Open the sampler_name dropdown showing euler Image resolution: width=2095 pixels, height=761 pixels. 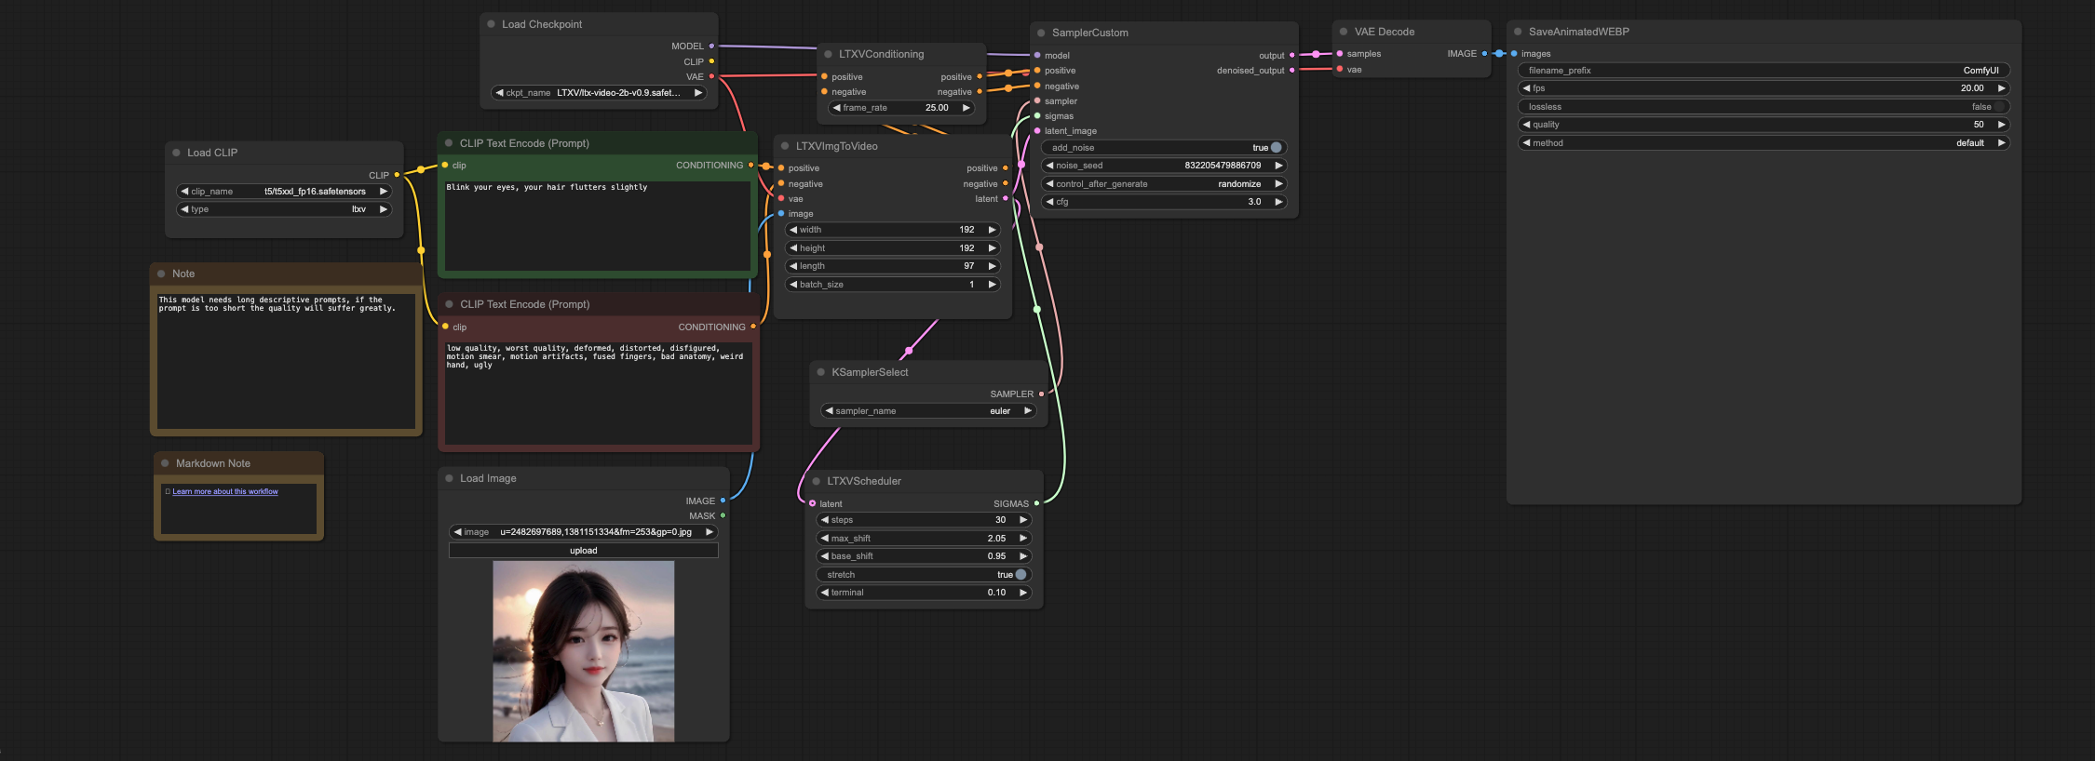click(x=928, y=410)
